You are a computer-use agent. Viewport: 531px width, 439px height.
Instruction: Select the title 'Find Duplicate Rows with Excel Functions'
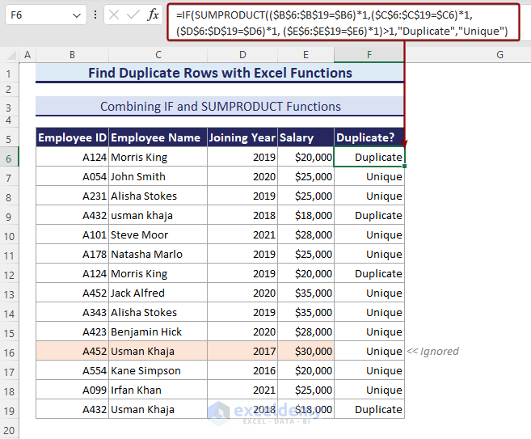click(220, 73)
